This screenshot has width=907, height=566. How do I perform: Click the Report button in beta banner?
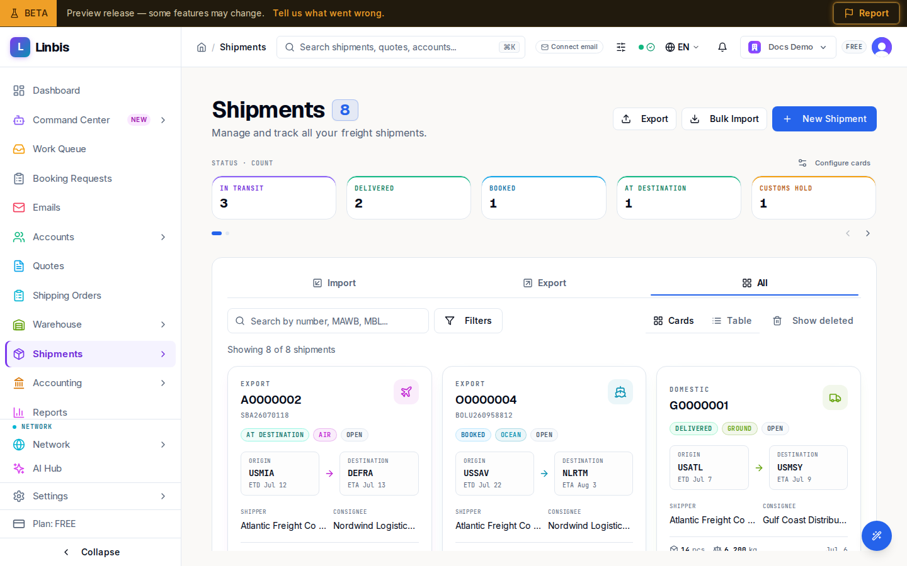point(866,13)
